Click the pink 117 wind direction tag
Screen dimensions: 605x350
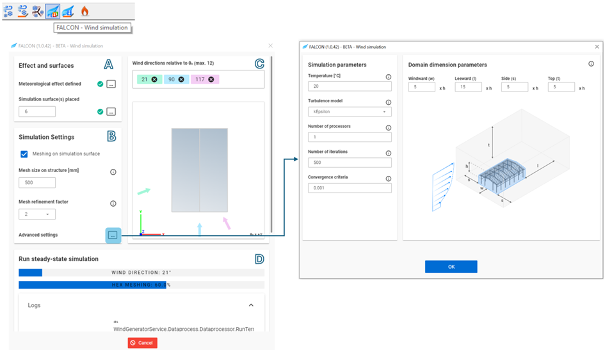[x=205, y=79]
